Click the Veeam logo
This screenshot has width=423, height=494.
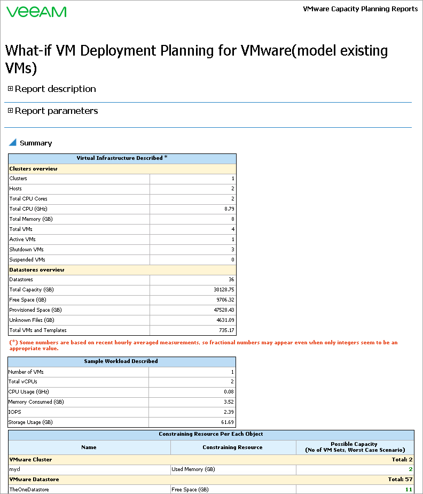[x=36, y=12]
